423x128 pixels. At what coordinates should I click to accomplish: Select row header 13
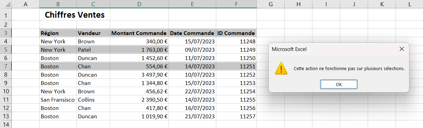(x=6, y=116)
